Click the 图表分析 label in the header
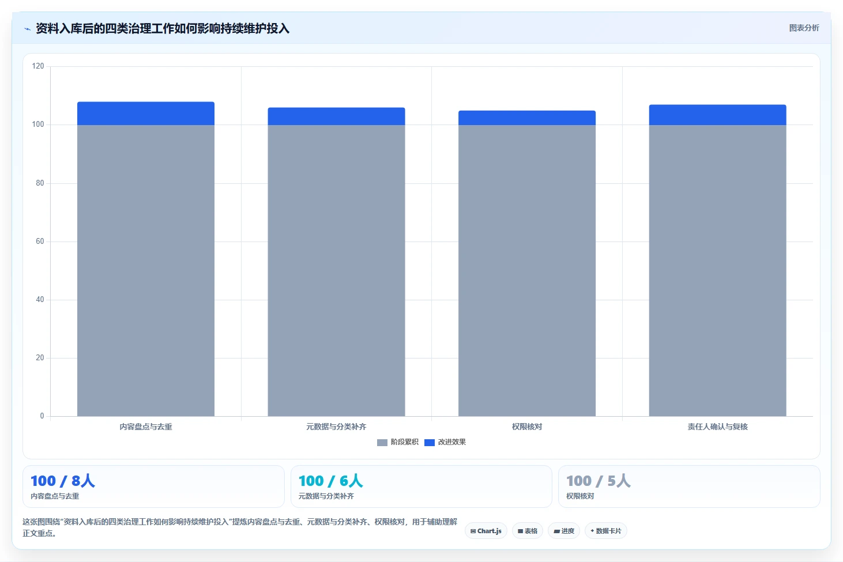Image resolution: width=843 pixels, height=562 pixels. 804,28
